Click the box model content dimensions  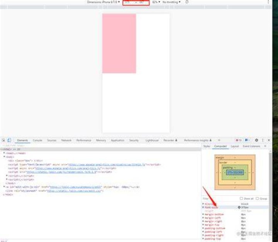[x=235, y=172]
